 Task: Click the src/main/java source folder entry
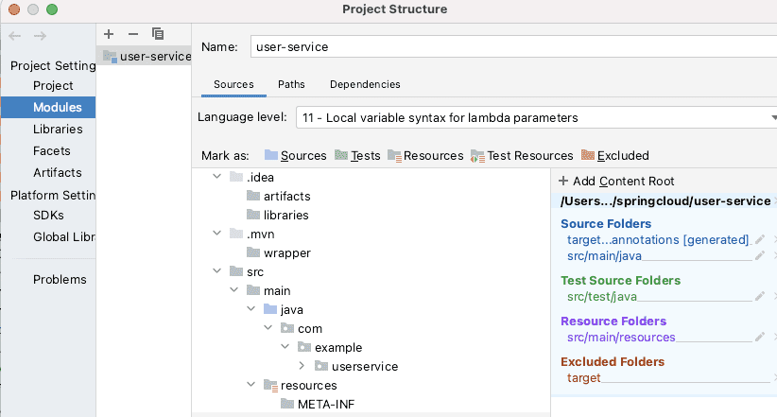[x=604, y=256]
